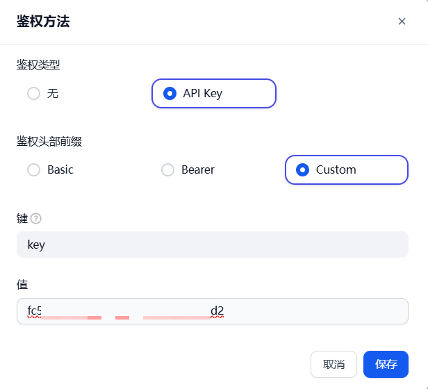This screenshot has height=389, width=428.
Task: Click the 鉴权方法 dialog title
Action: point(43,22)
